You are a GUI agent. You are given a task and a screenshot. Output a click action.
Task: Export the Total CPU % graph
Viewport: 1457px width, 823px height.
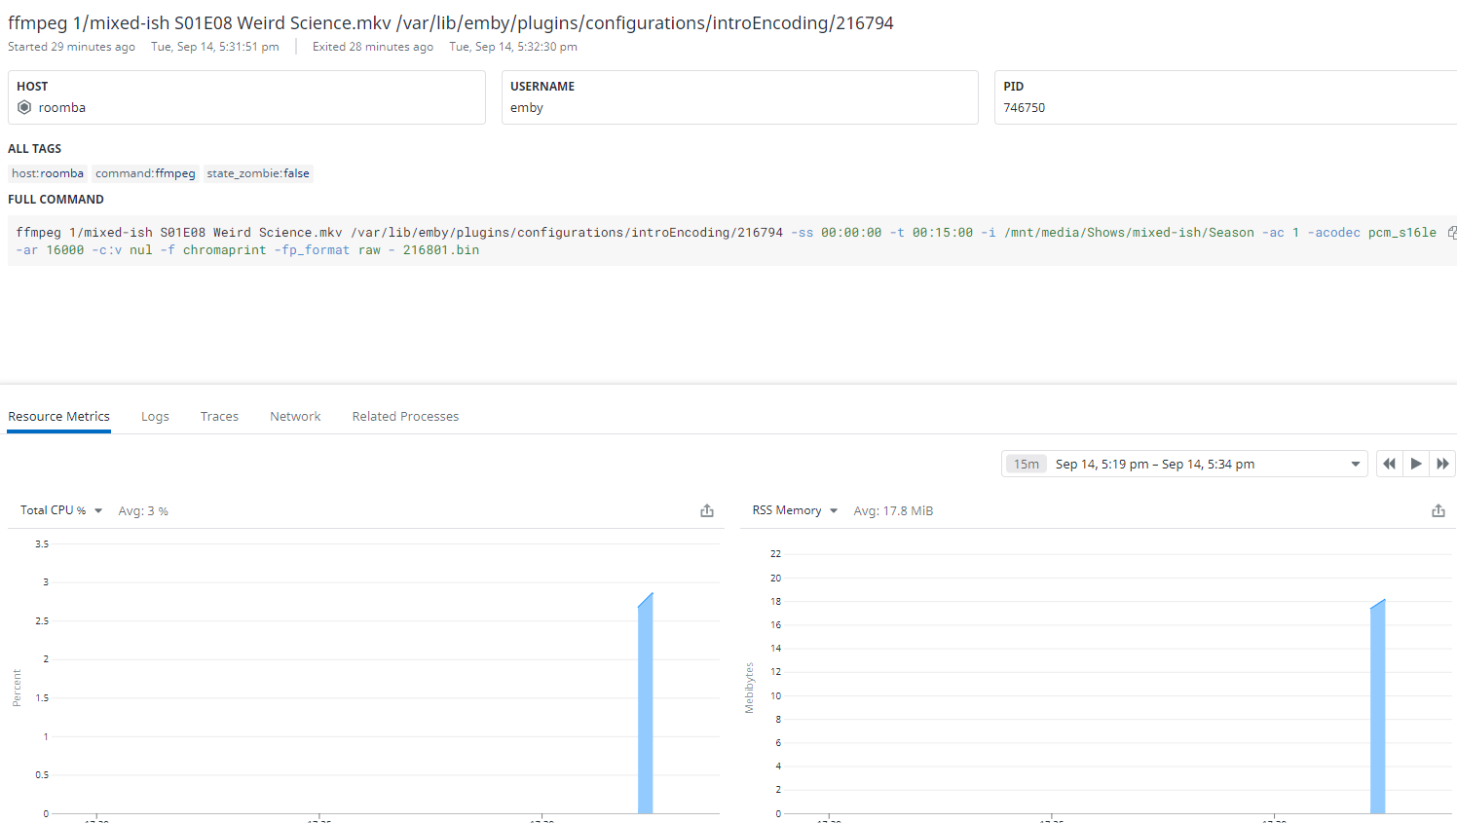707,510
